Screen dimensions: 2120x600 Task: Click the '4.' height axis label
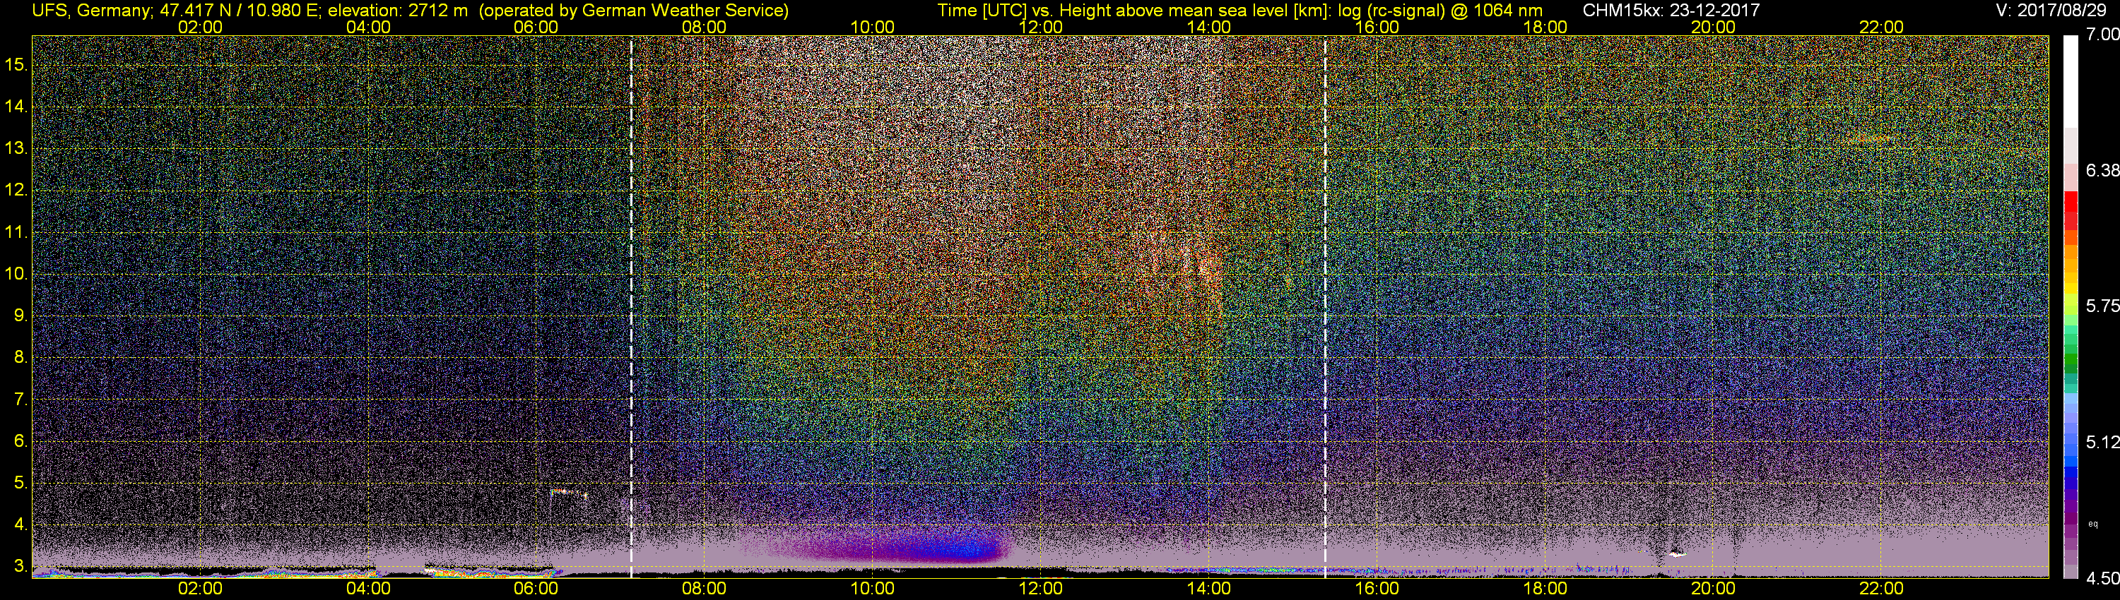point(20,524)
